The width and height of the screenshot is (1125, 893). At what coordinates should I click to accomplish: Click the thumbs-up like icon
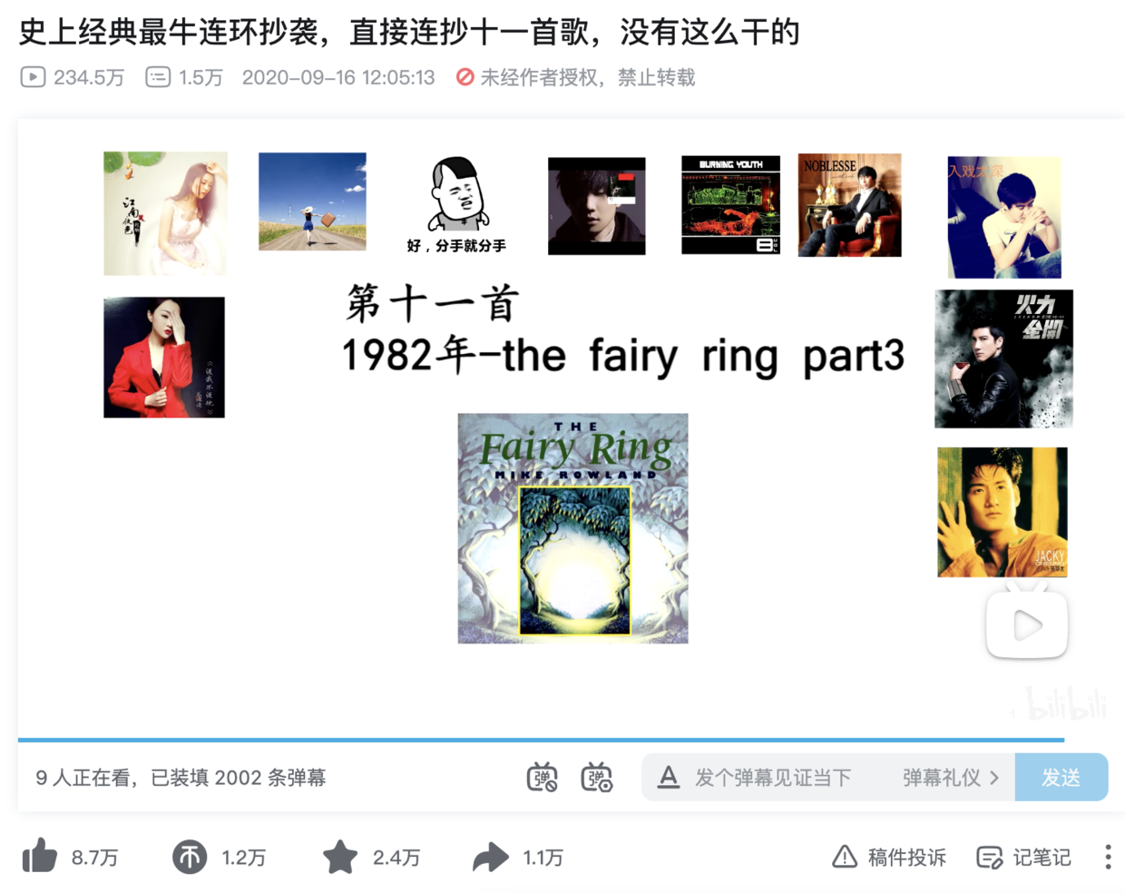[40, 857]
